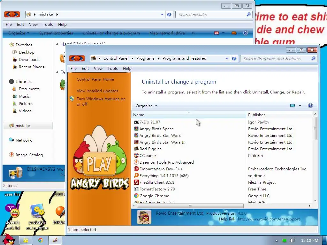
Task: Select Network in the navigation pane
Action: 24,140
